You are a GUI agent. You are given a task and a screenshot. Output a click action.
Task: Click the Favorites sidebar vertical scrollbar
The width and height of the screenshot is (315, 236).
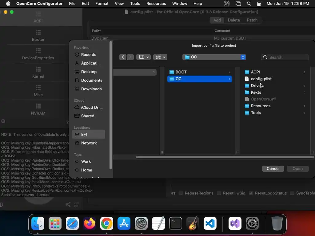[111, 105]
